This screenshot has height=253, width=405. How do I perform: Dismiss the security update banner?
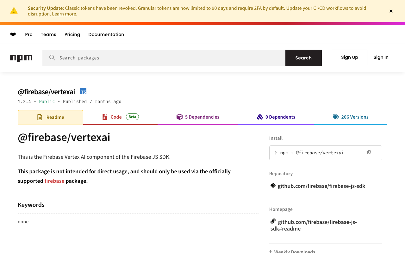[391, 11]
